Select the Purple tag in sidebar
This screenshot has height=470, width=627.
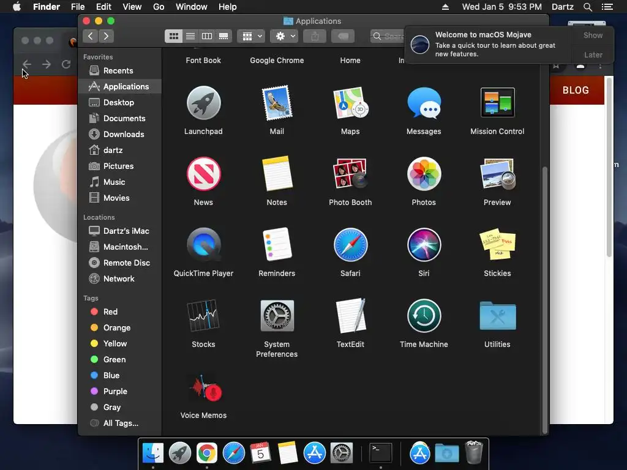point(120,392)
